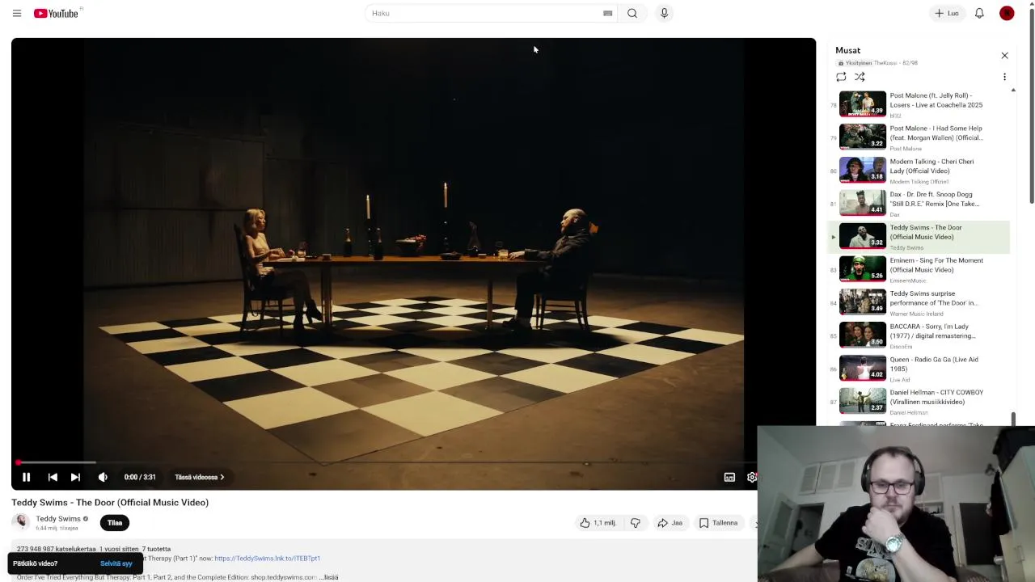The image size is (1035, 582).
Task: Start voice search with microphone
Action: (664, 13)
